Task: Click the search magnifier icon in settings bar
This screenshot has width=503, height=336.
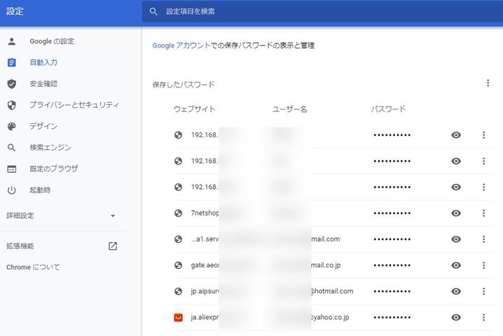Action: coord(153,11)
